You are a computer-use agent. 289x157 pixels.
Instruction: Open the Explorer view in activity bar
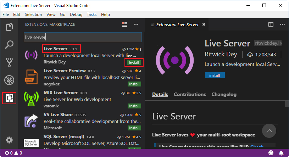(x=9, y=27)
